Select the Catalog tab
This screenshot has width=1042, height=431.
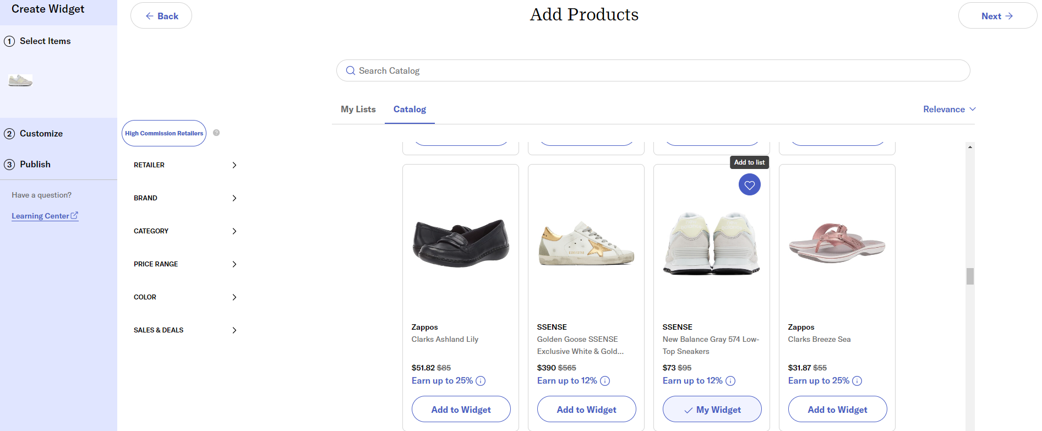(x=410, y=109)
